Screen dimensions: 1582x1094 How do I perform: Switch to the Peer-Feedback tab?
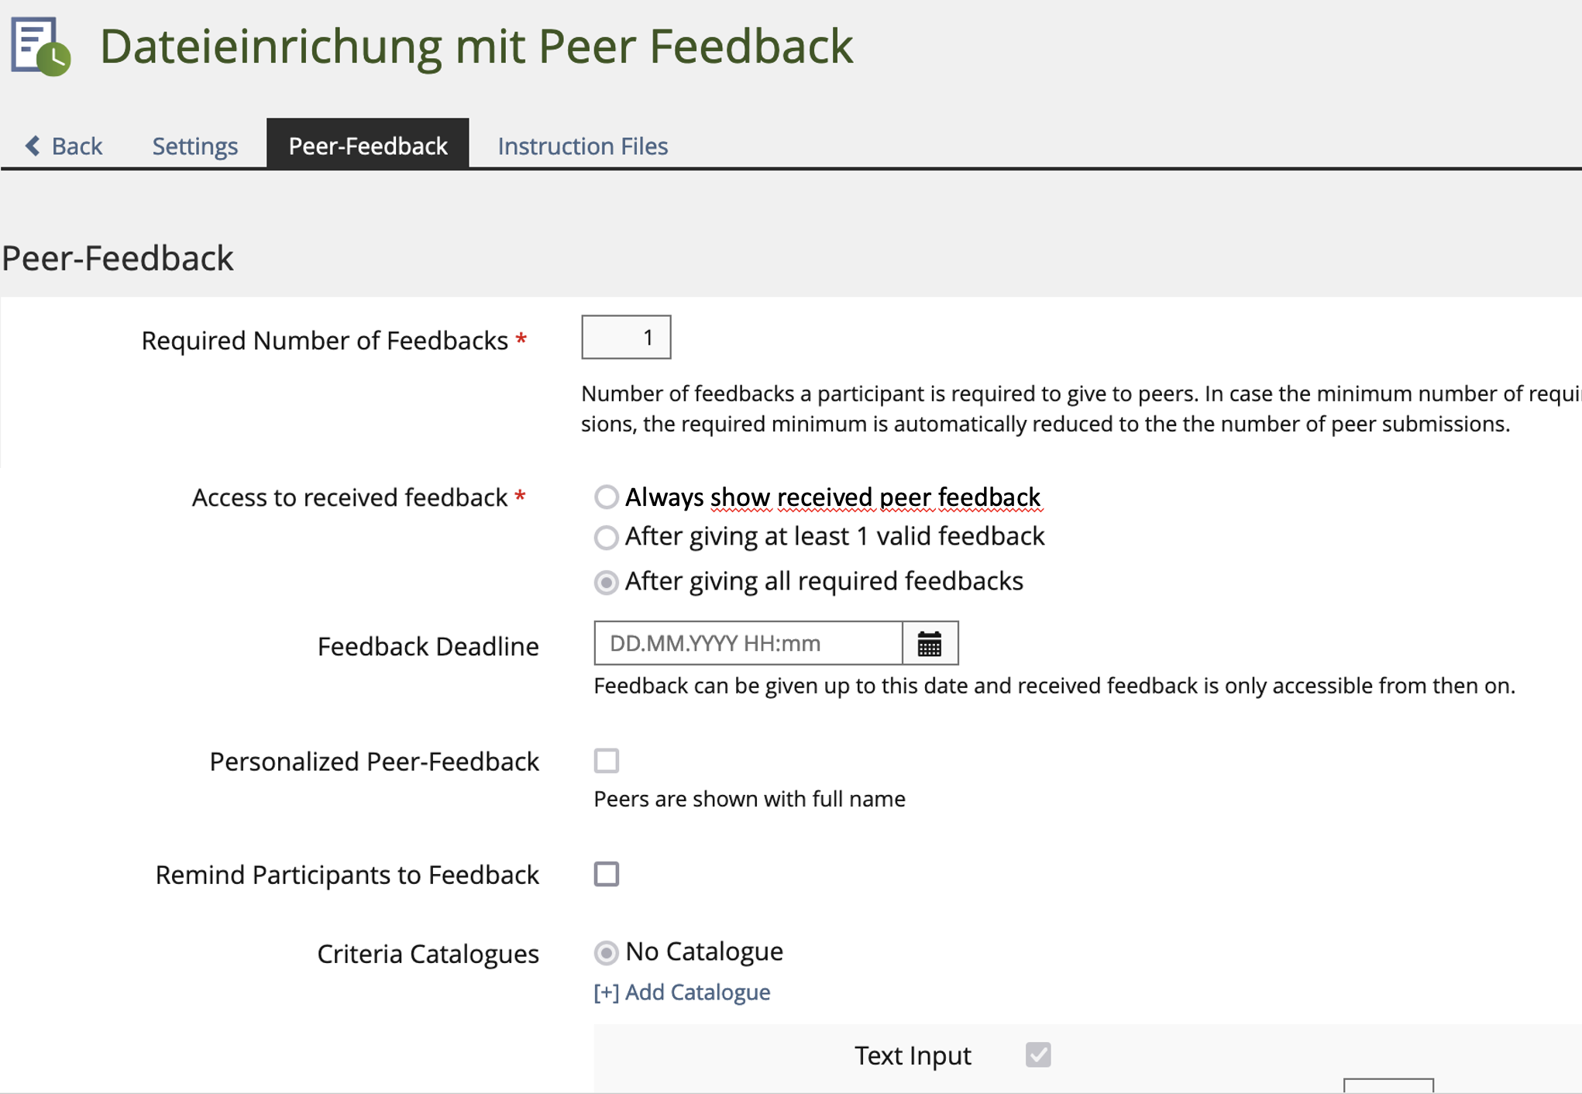pos(367,146)
